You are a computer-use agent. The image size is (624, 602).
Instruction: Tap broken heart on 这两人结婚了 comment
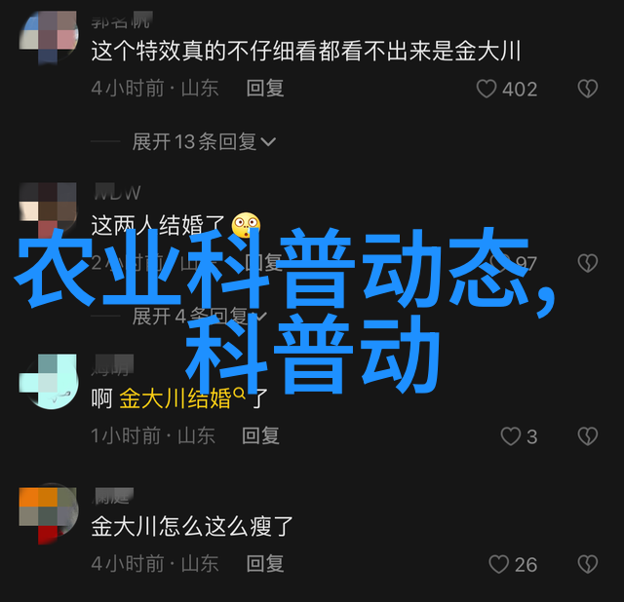(588, 263)
